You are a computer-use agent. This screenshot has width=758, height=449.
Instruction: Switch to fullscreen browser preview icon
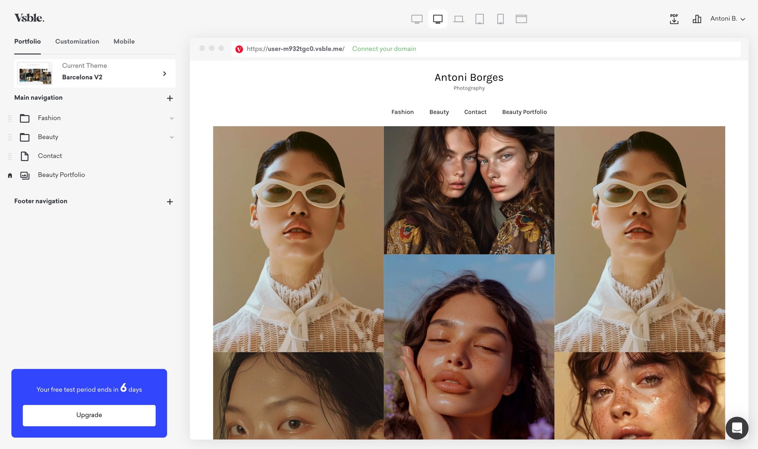click(521, 19)
